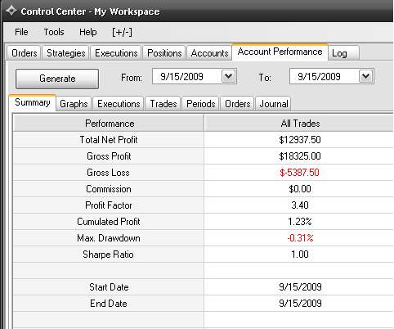Switch to the Positions tab
The width and height of the screenshot is (394, 329).
[164, 53]
